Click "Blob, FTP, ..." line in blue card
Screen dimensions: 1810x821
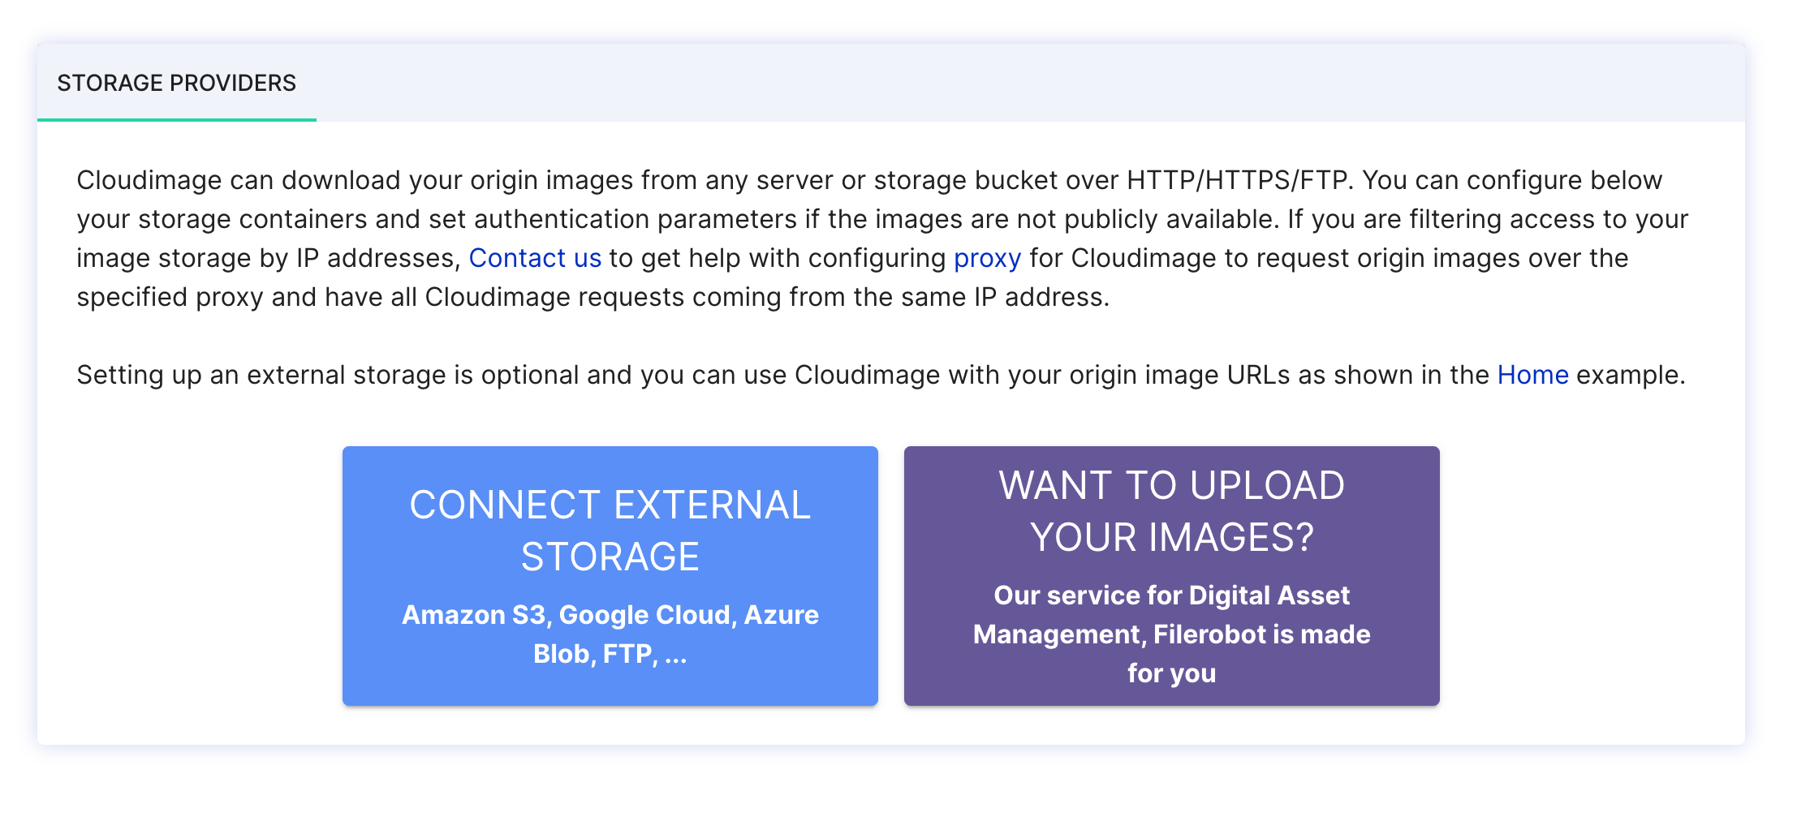coord(610,654)
